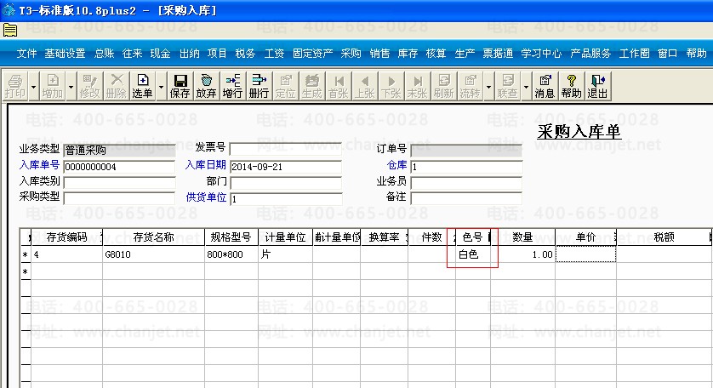Click the 帮助 help toolbar icon
The image size is (713, 388).
571,86
